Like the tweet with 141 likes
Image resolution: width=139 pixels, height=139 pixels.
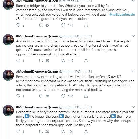coord(64,25)
